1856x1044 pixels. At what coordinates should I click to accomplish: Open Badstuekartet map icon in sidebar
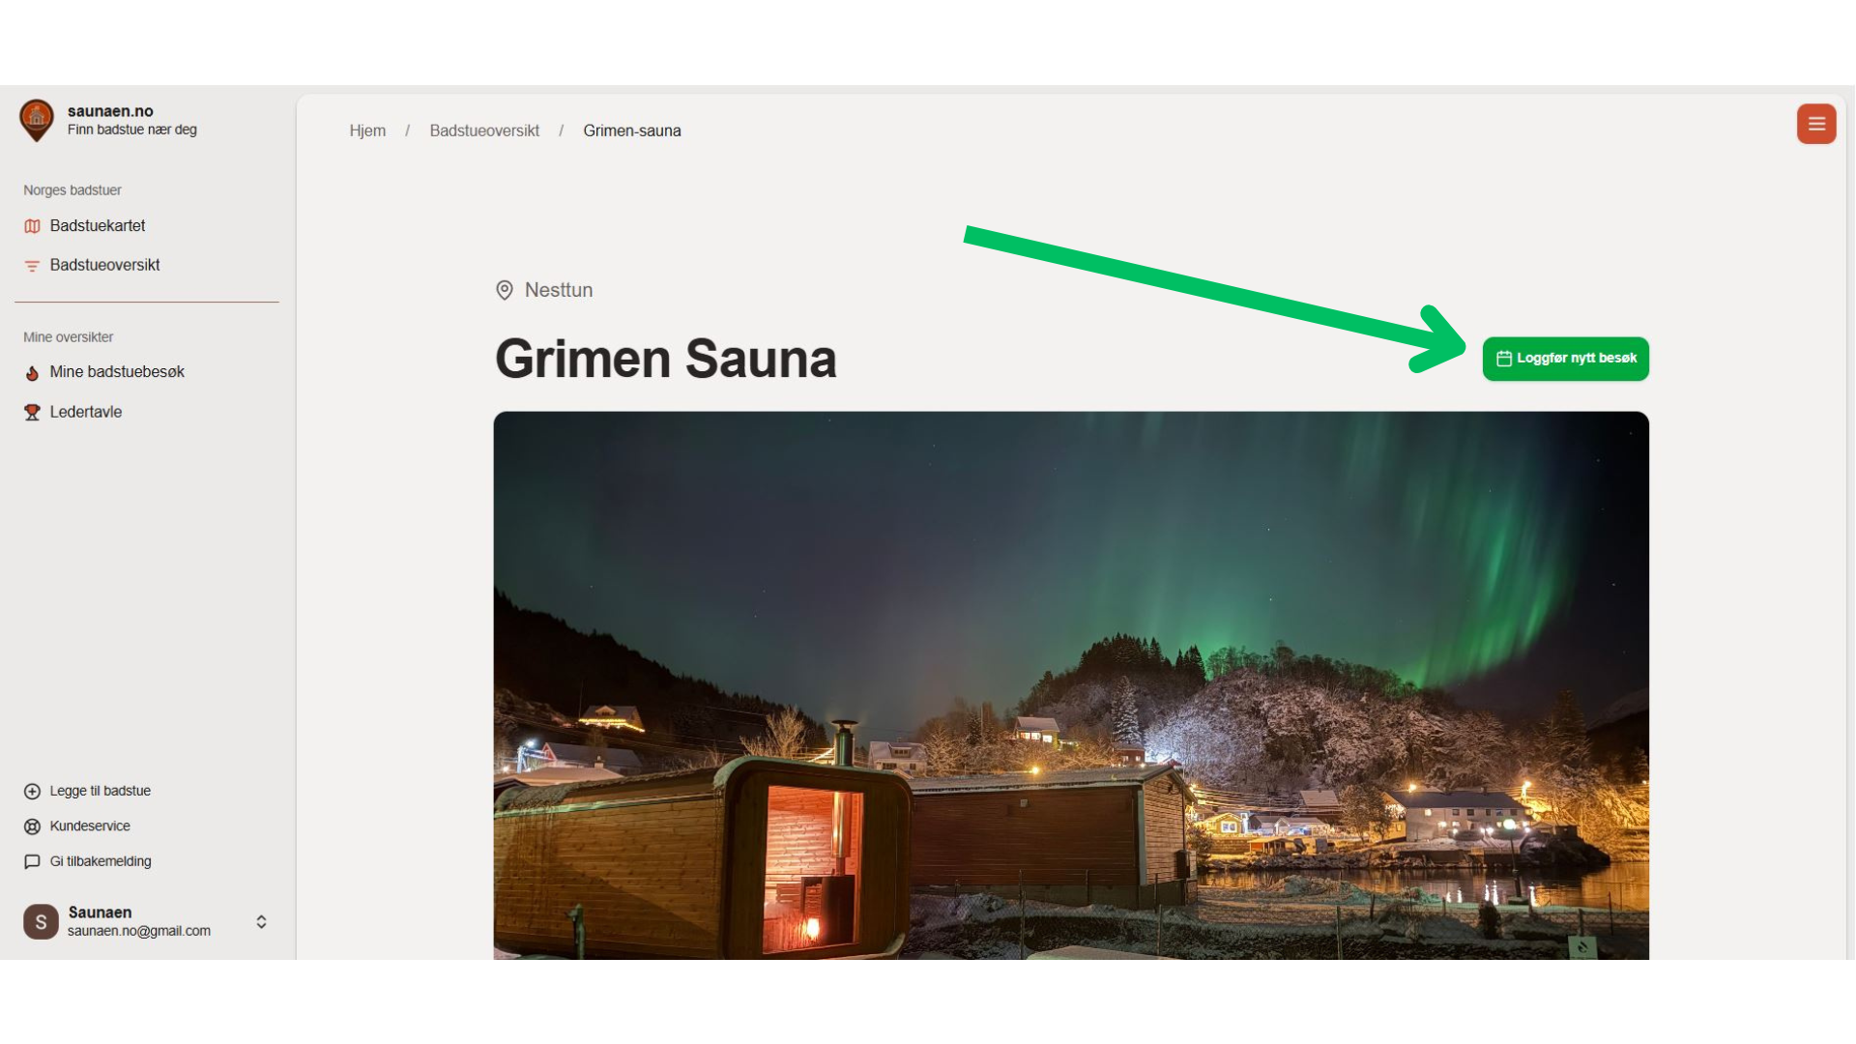point(32,226)
